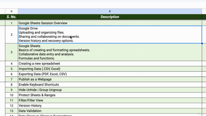The height and width of the screenshot is (116, 206).
Task: Select serial number 13 cell
Action: coord(12,111)
